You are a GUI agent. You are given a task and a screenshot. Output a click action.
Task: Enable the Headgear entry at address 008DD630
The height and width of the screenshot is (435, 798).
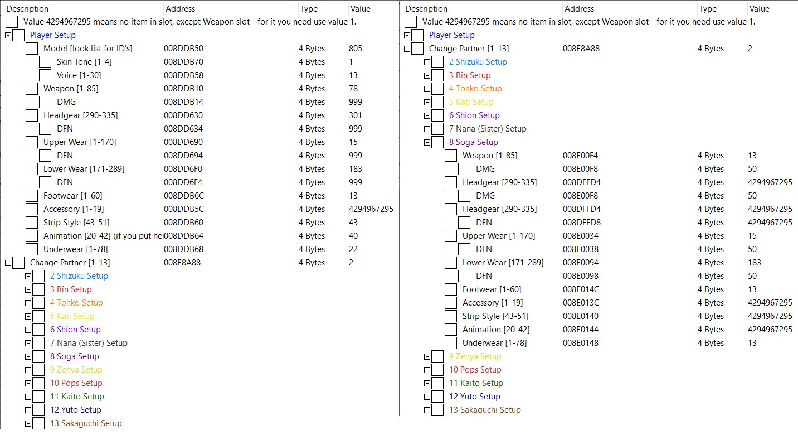(32, 115)
